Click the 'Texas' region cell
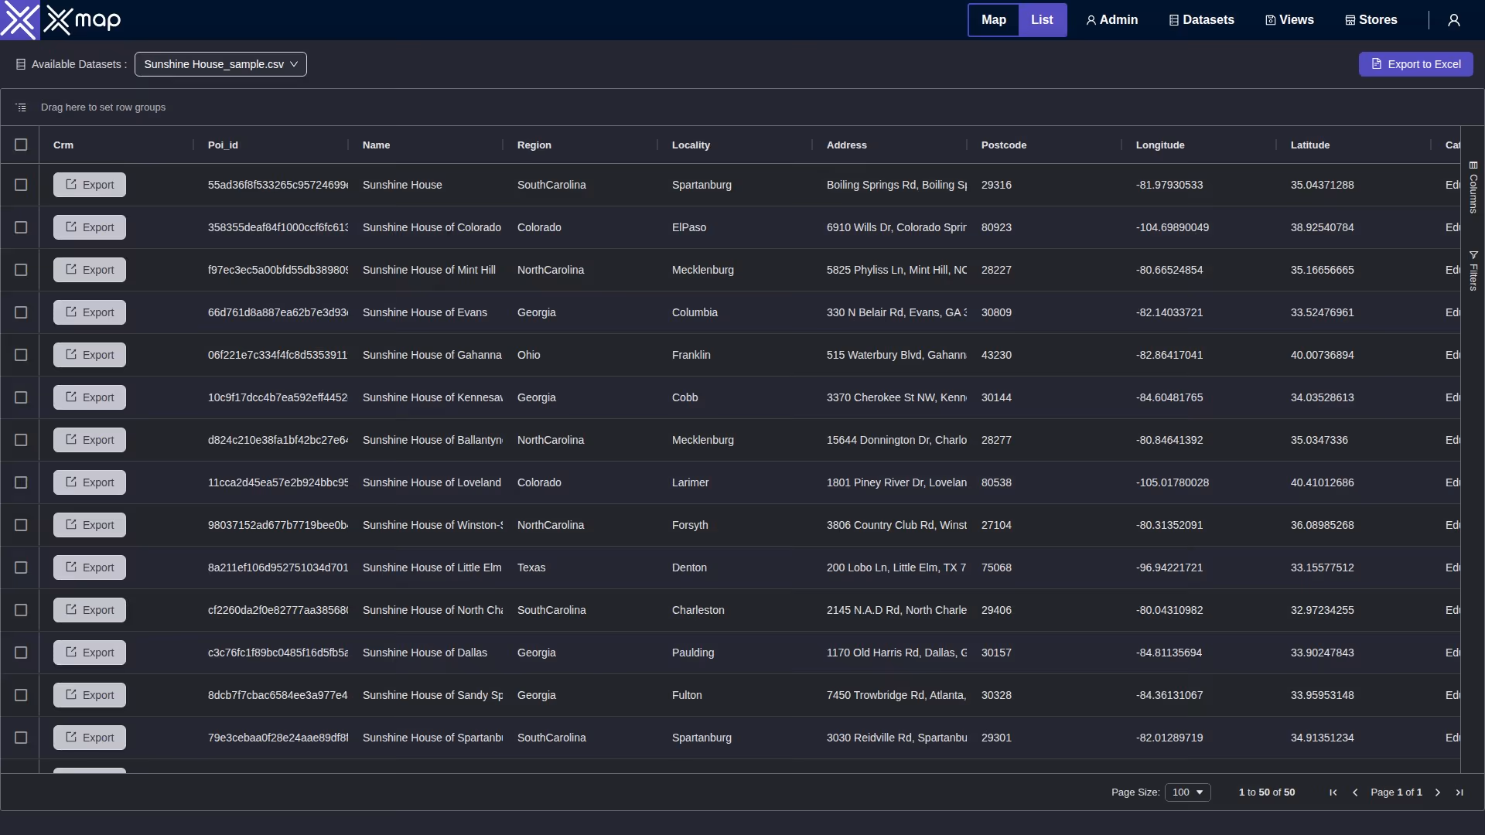Viewport: 1485px width, 835px height. click(x=531, y=567)
